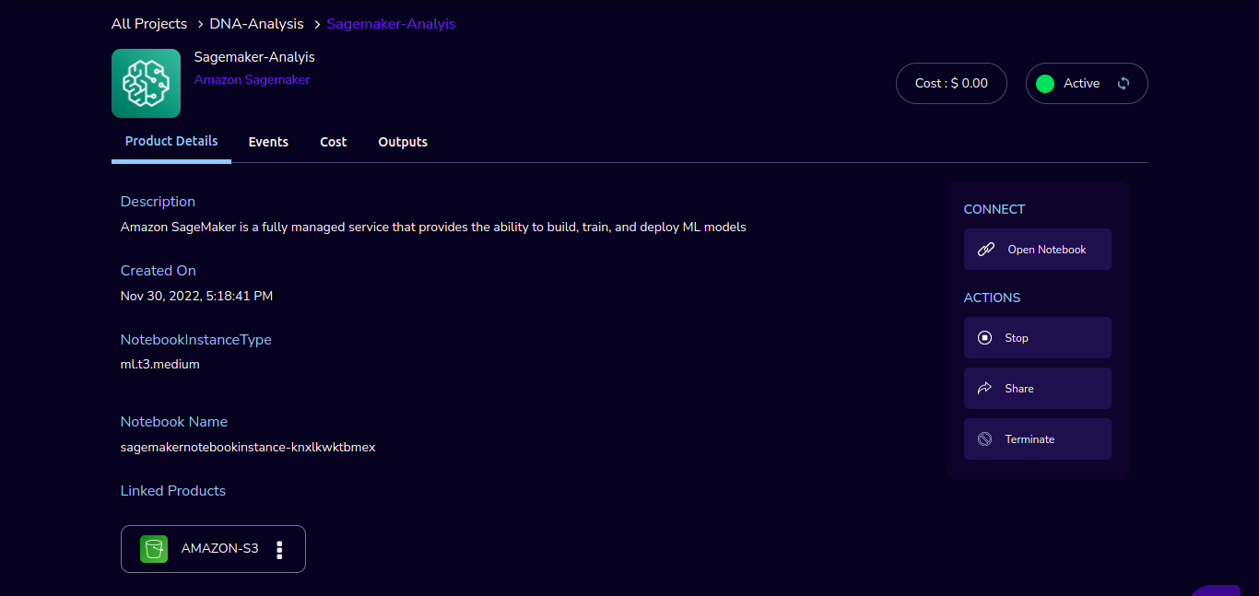The height and width of the screenshot is (596, 1259).
Task: Click the stop circle icon
Action: coord(984,338)
